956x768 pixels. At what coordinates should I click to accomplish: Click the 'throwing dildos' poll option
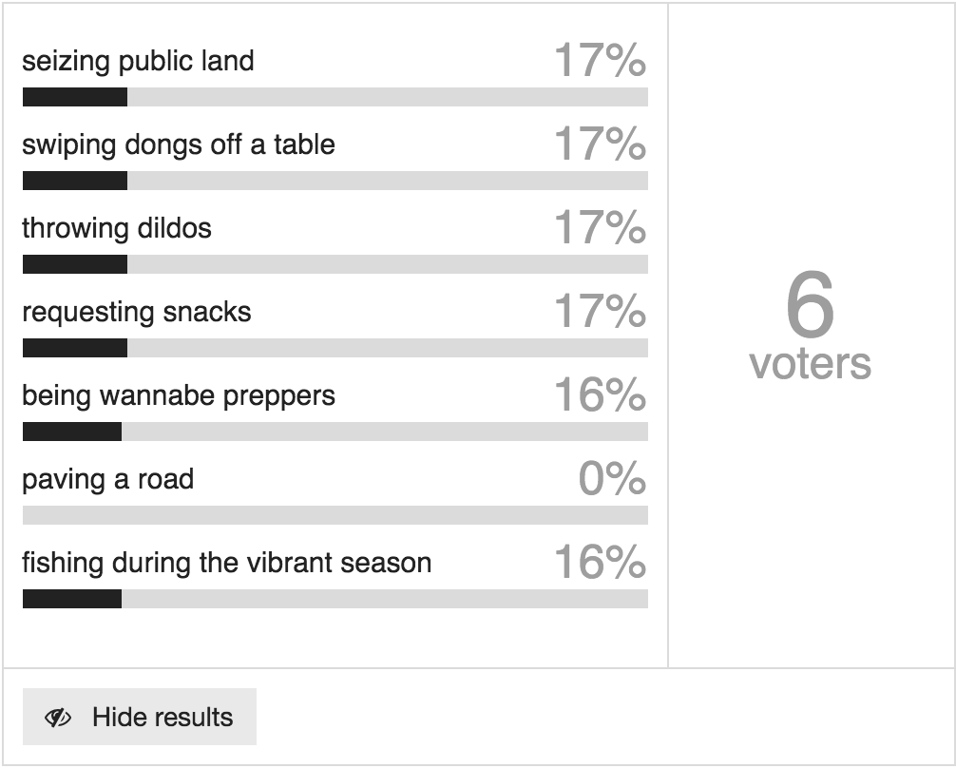pos(117,228)
